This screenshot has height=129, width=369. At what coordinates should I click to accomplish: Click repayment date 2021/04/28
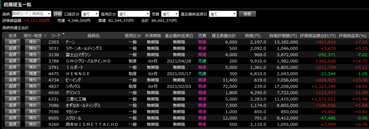(x=179, y=61)
